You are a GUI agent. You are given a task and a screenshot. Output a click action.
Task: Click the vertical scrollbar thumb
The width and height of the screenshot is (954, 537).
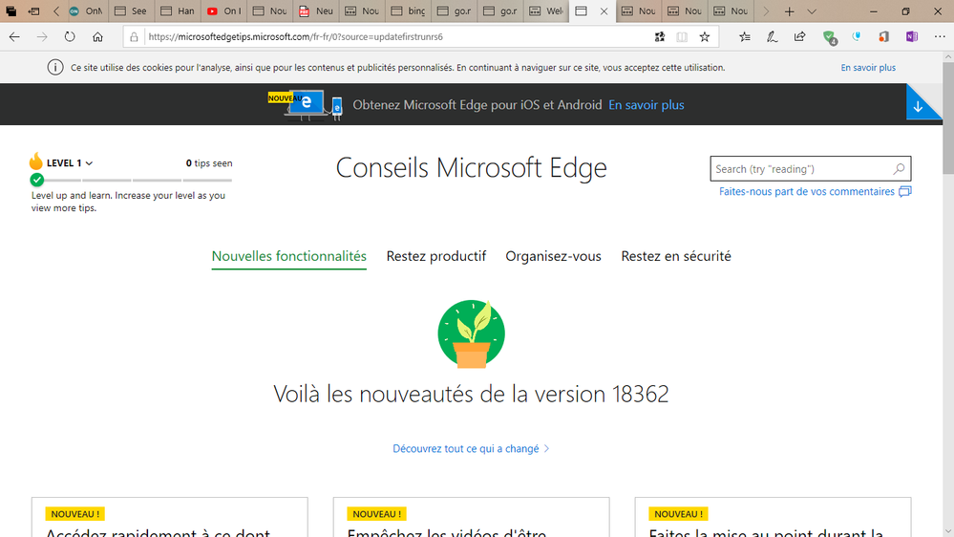[x=948, y=118]
